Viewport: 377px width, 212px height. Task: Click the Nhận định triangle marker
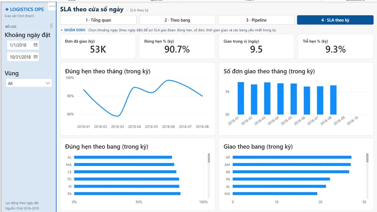coord(62,30)
